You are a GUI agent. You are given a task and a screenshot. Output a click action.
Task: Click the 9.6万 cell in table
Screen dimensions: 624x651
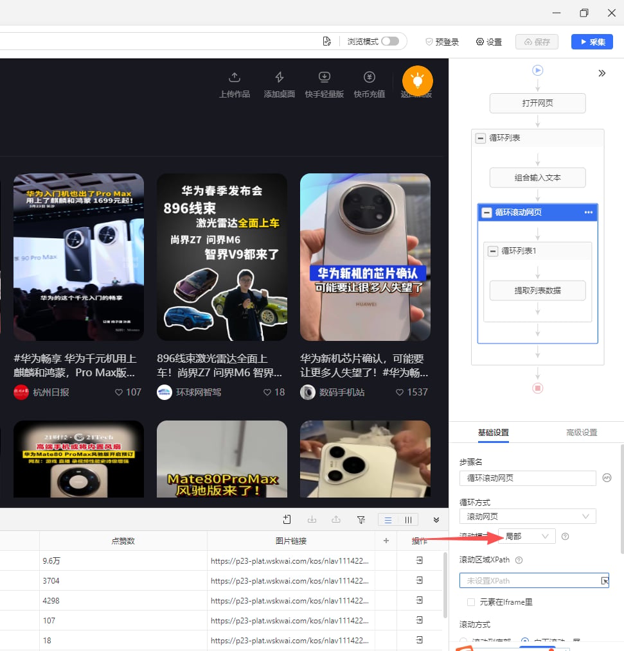[123, 561]
